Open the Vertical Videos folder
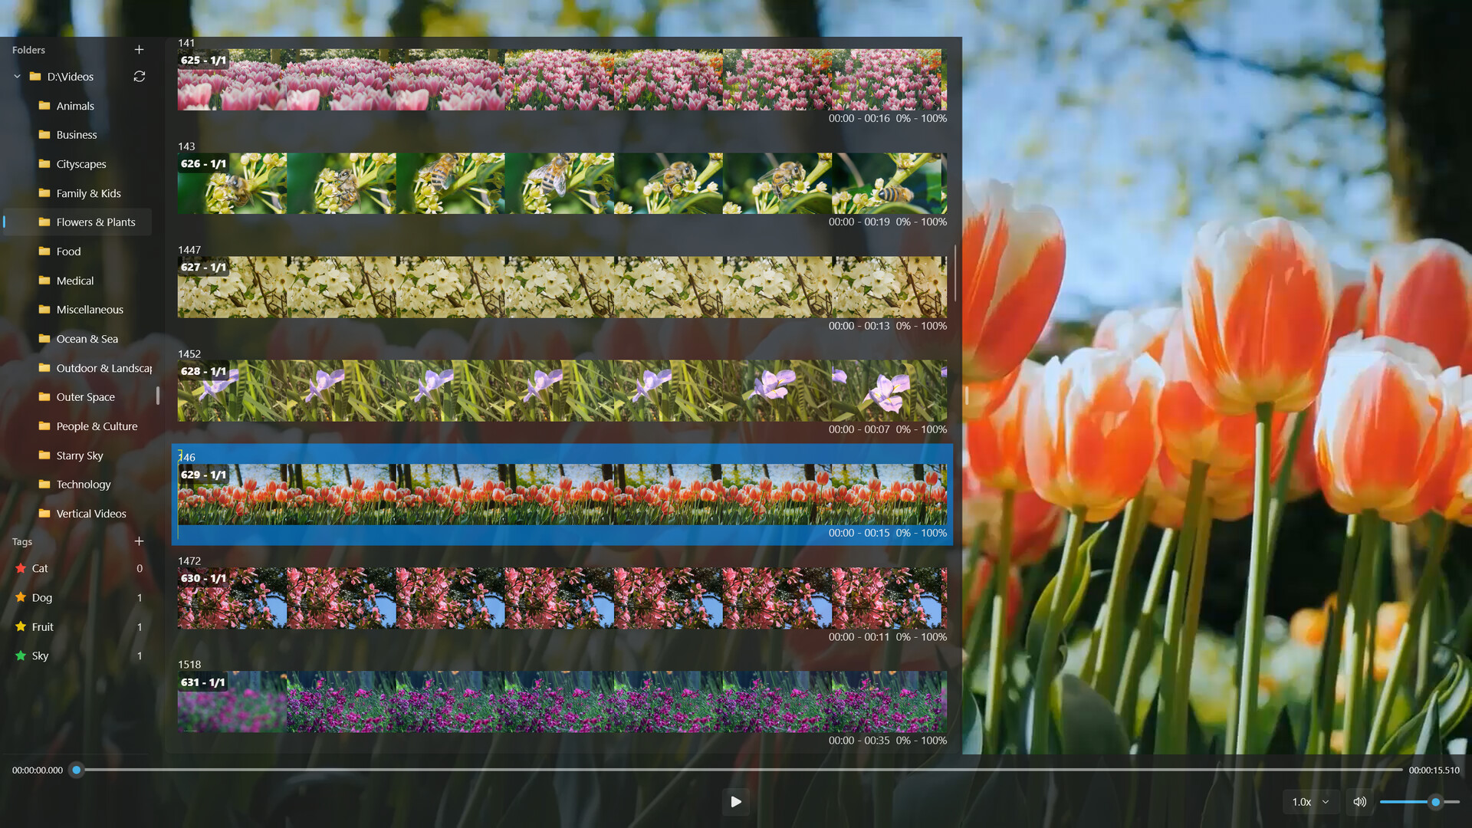 coord(90,514)
